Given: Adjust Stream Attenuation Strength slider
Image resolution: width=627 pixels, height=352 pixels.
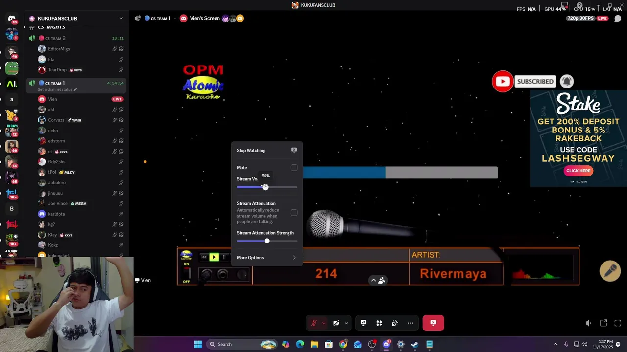Looking at the screenshot, I should click(267, 241).
